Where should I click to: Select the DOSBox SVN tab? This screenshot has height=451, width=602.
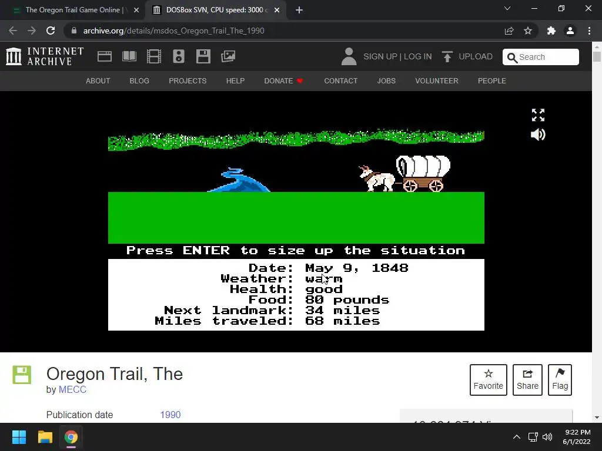(215, 10)
